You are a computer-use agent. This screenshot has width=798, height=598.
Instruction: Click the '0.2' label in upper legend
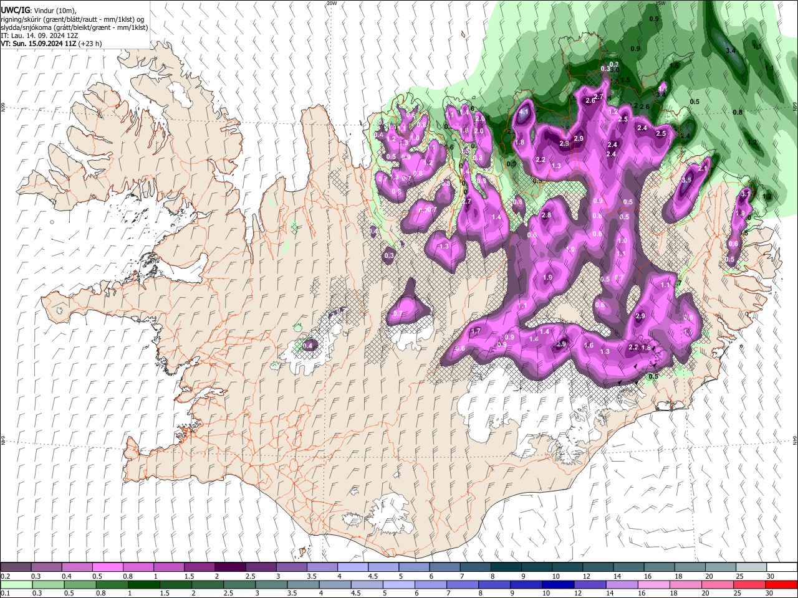point(5,576)
